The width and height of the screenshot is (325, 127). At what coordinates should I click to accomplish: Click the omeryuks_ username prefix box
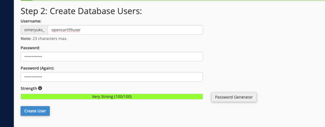point(34,30)
